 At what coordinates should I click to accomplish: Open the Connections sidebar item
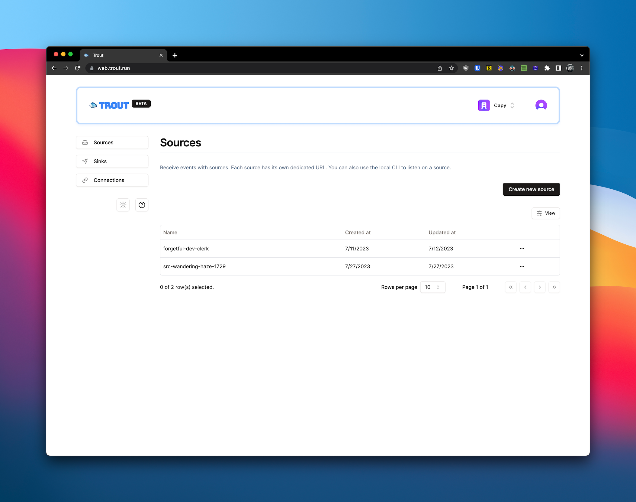point(112,180)
